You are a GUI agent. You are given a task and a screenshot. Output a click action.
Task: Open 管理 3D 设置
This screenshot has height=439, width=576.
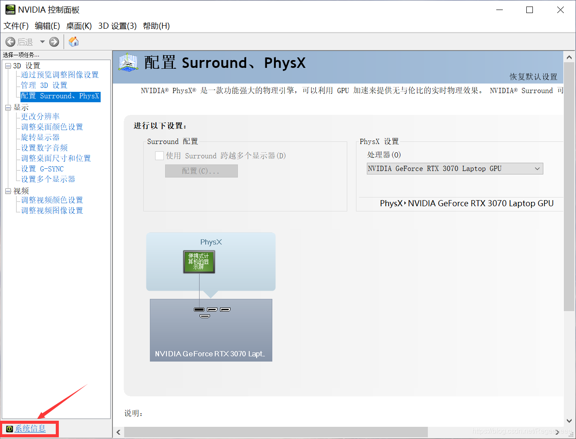44,85
